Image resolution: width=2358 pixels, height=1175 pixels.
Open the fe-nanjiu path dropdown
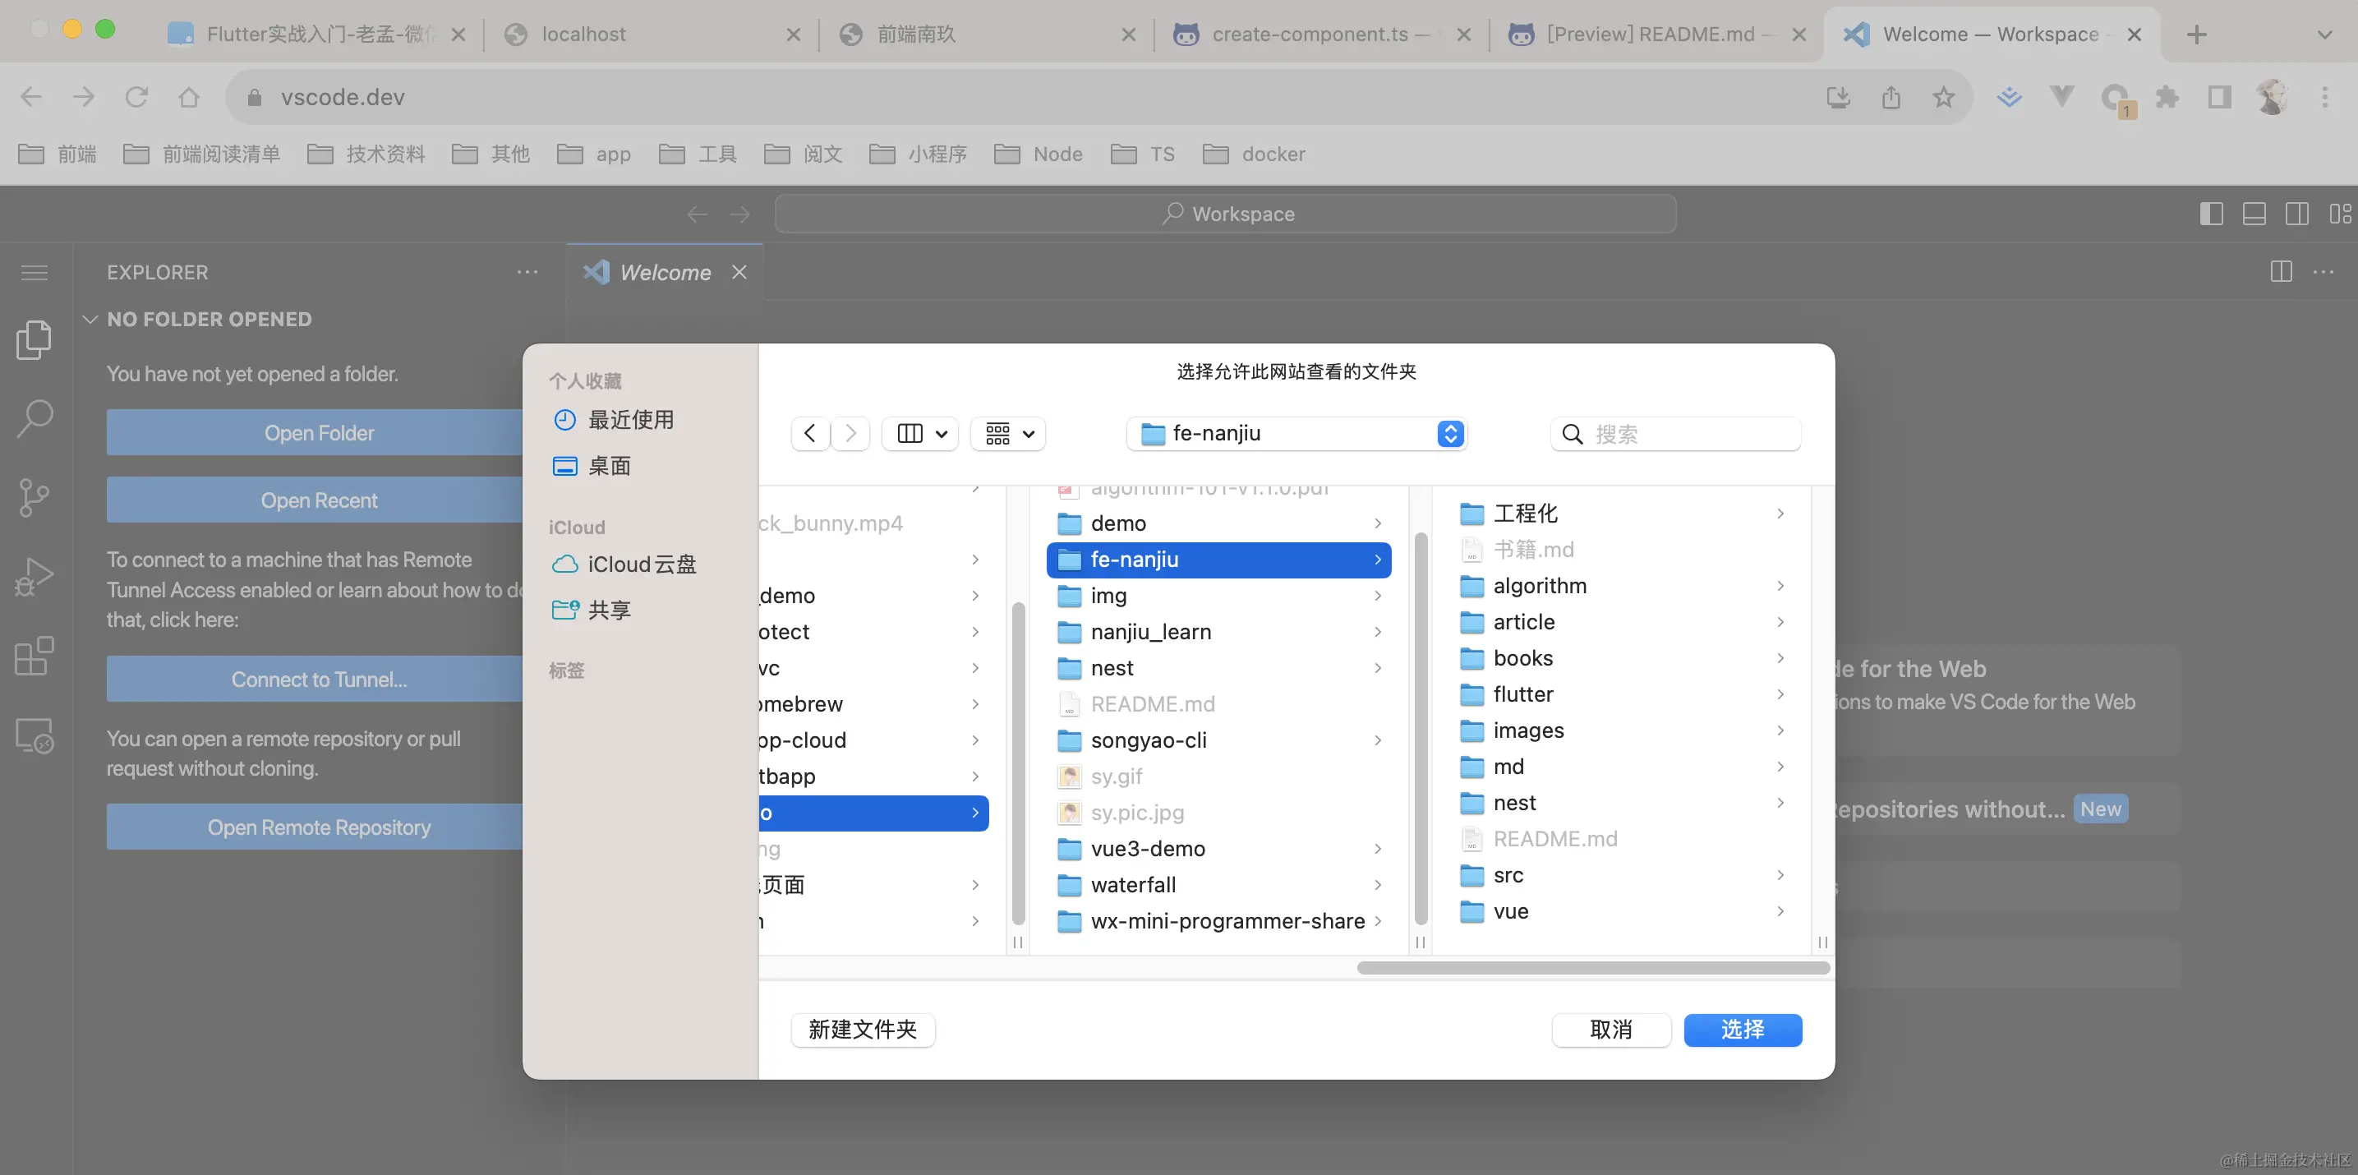[x=1296, y=434]
